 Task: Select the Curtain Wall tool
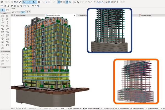tap(7, 35)
